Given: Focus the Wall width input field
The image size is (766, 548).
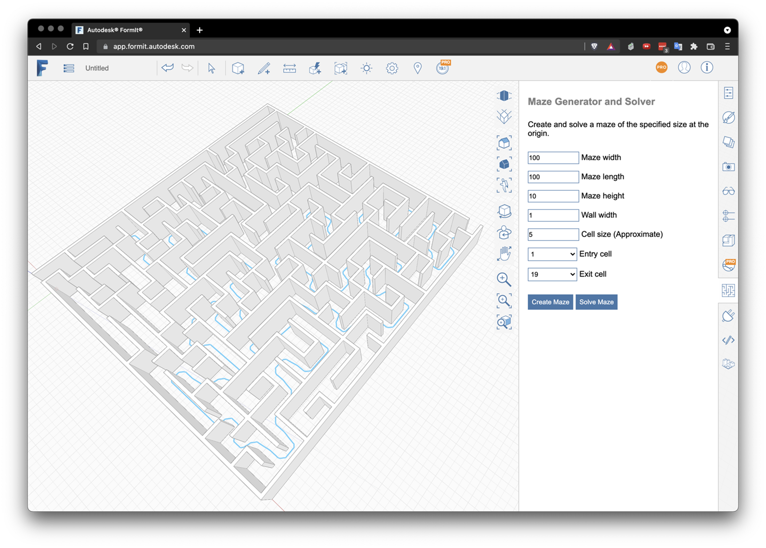Looking at the screenshot, I should coord(552,215).
